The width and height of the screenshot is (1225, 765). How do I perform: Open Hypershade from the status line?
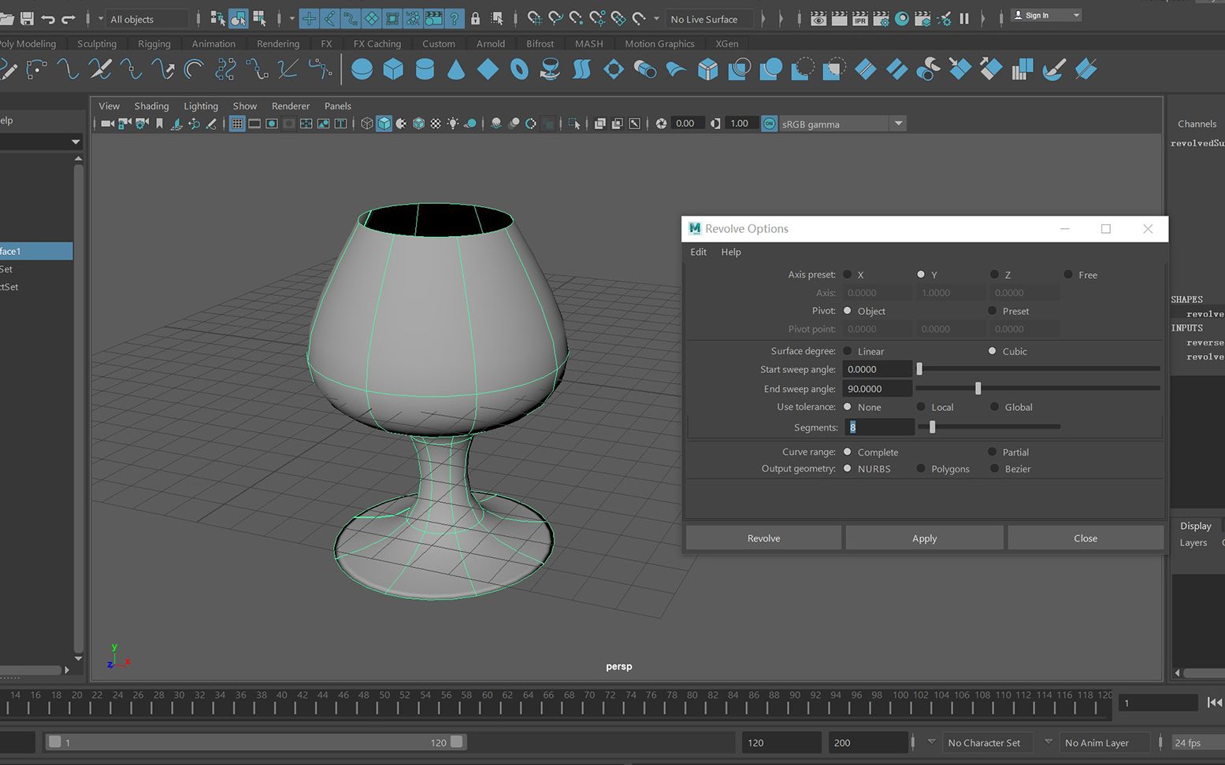tap(902, 18)
